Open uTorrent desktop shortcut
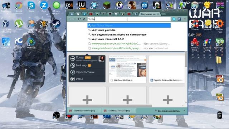Image resolution: width=229 pixels, height=129 pixels. click(x=19, y=25)
